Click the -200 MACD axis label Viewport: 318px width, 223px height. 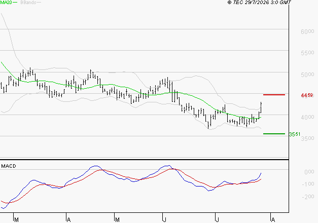pos(308,197)
